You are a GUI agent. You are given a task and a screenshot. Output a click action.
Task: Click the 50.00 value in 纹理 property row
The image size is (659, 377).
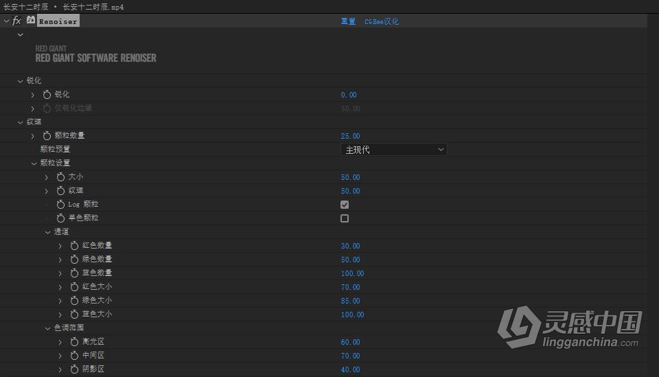pyautogui.click(x=350, y=191)
